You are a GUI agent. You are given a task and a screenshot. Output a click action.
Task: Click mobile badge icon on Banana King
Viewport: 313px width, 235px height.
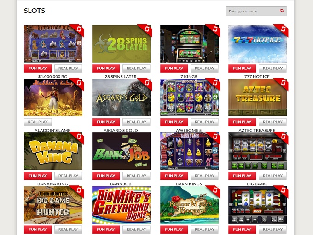pos(79,137)
